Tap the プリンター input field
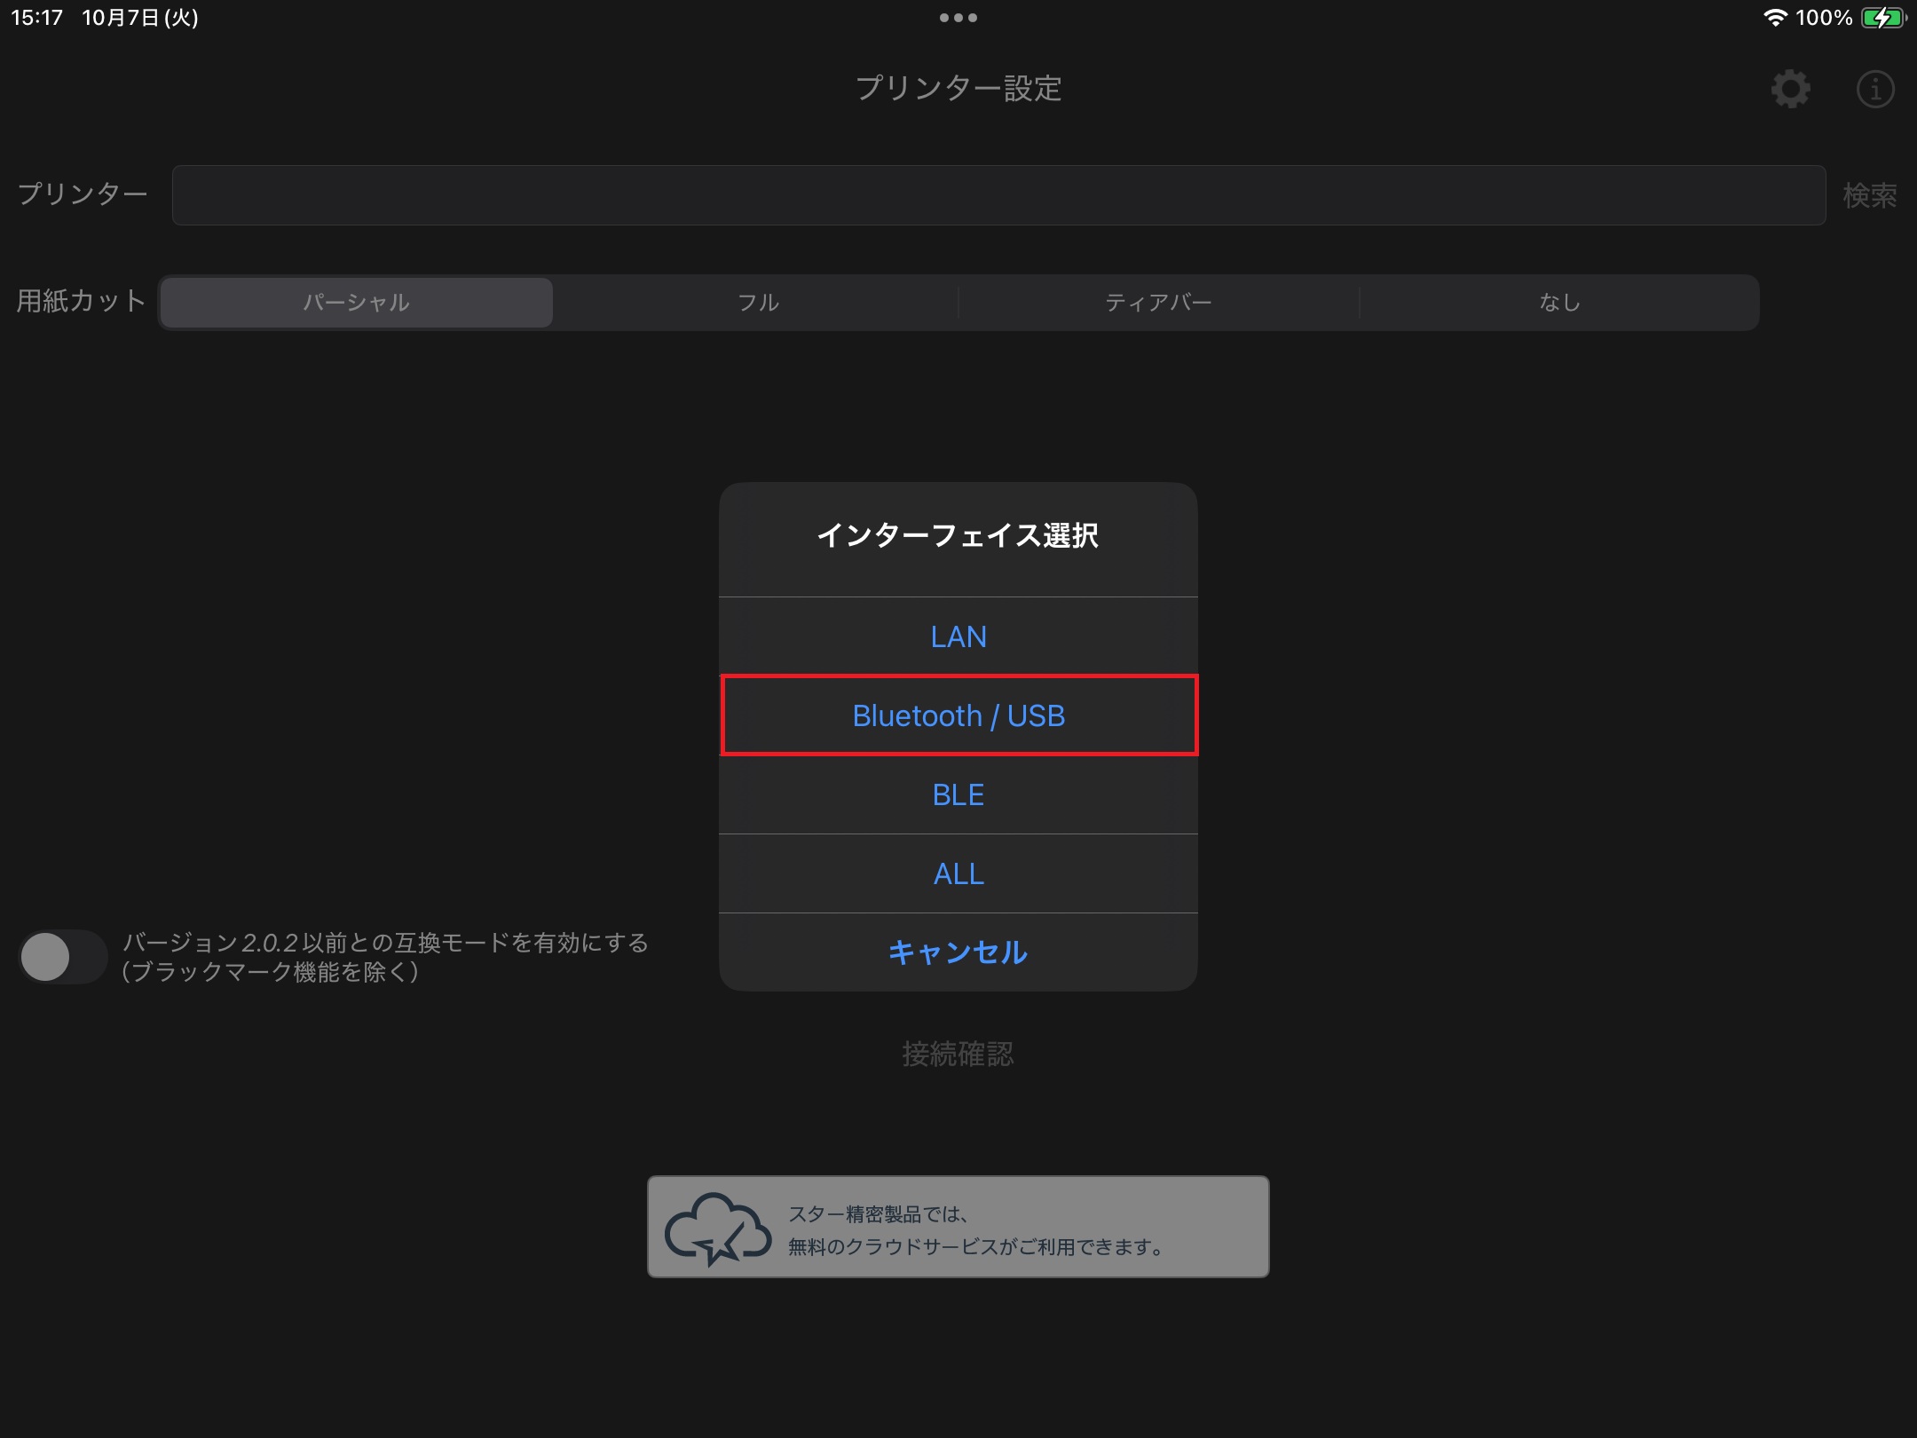 point(998,195)
